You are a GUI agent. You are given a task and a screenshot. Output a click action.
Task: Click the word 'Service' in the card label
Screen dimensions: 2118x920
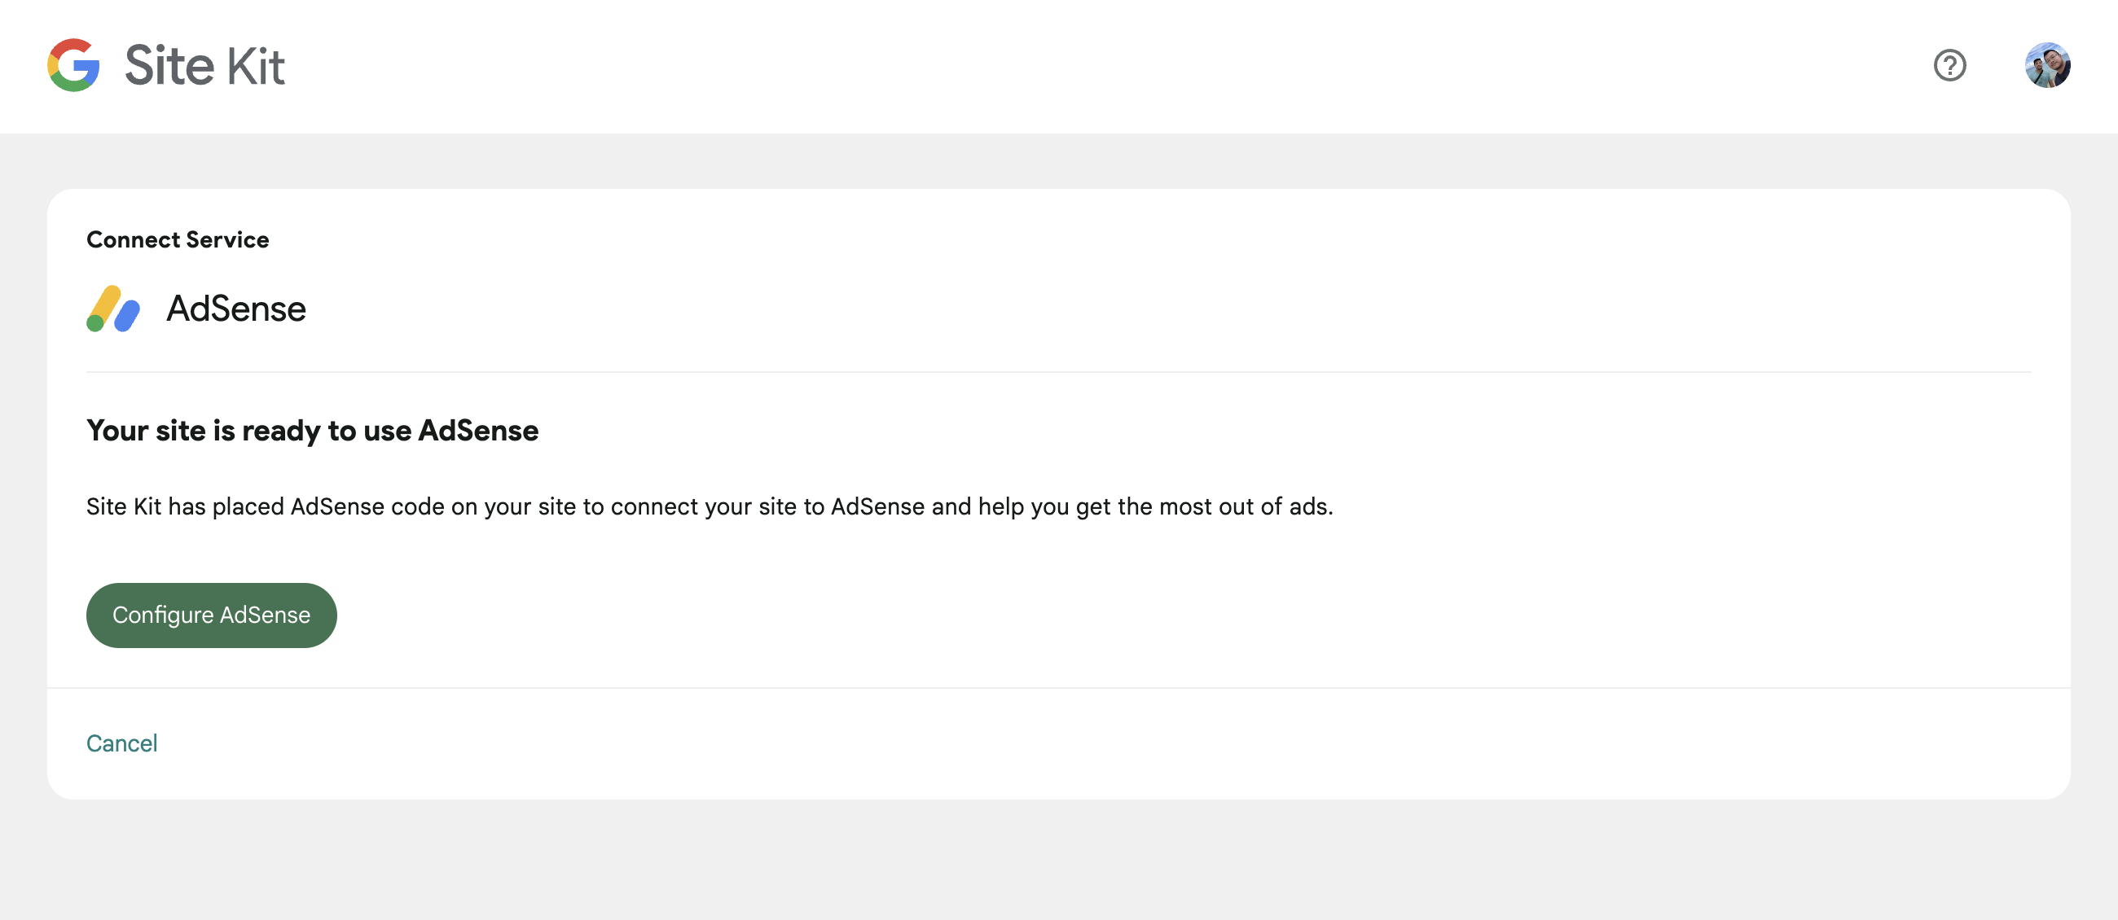click(x=228, y=240)
